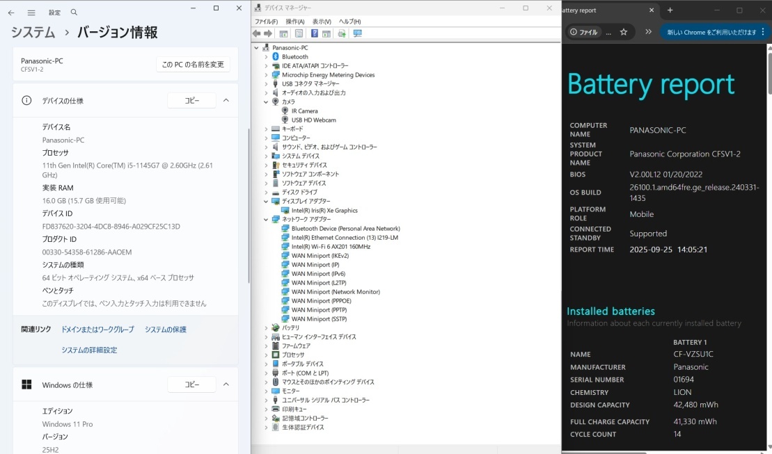772x454 pixels.
Task: Open the ファイル(F) menu in Device Manager
Action: [x=266, y=22]
